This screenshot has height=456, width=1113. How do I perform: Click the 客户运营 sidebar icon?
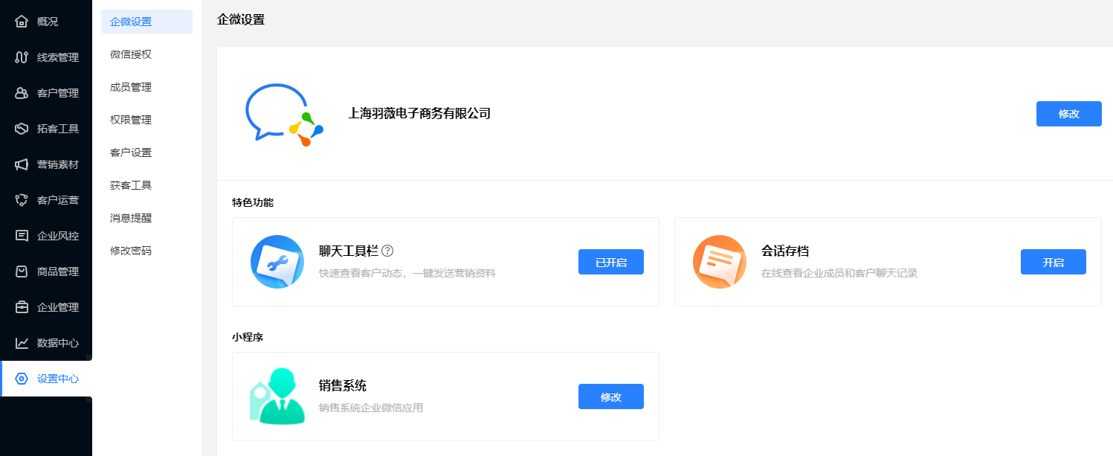point(22,200)
